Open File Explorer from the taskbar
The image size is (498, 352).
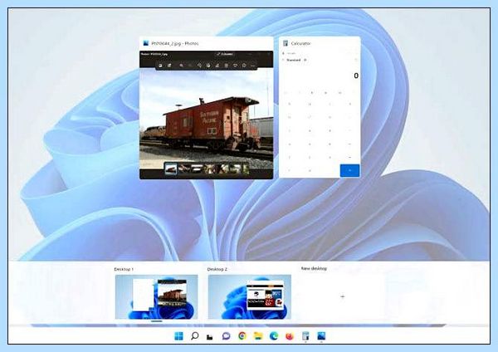(x=258, y=335)
